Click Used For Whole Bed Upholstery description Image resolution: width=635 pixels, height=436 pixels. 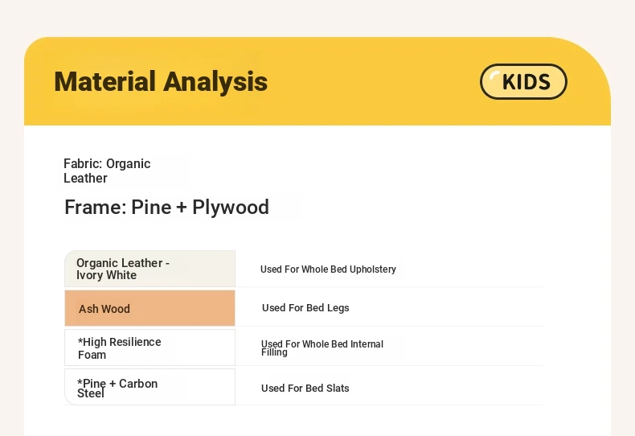(328, 269)
